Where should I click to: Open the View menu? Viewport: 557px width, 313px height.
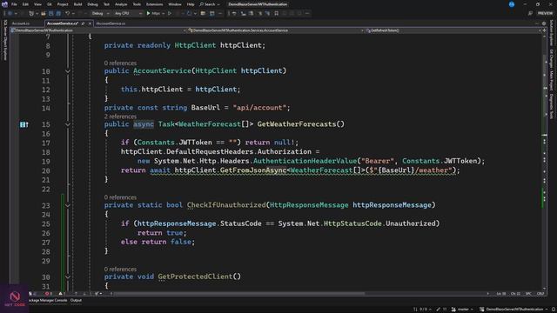coord(37,4)
